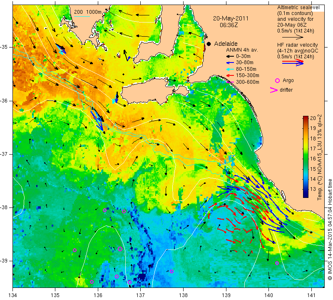
Task: Click the Adelaide label
Action: [226, 44]
